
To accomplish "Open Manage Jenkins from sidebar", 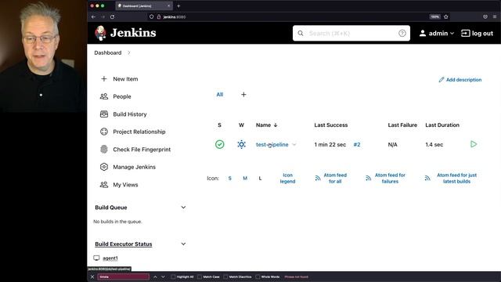I will pyautogui.click(x=134, y=167).
